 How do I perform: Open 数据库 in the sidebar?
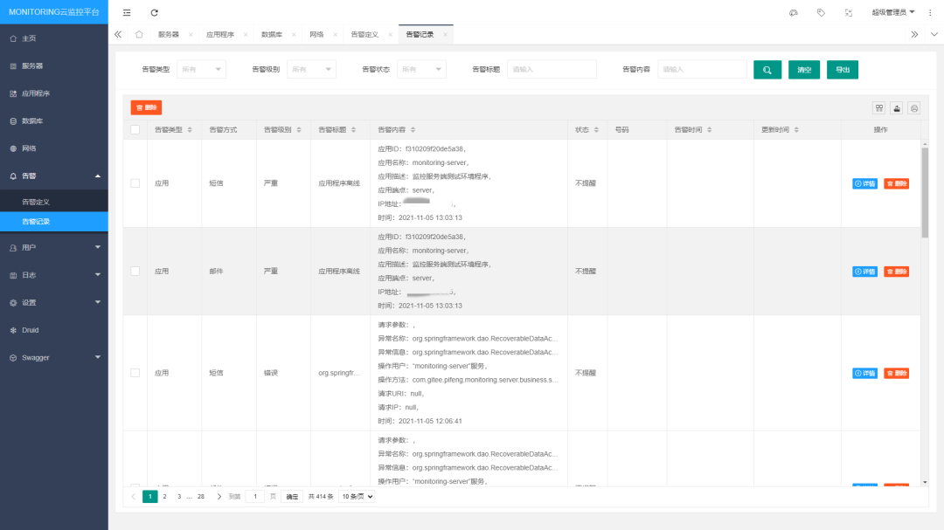coord(54,120)
